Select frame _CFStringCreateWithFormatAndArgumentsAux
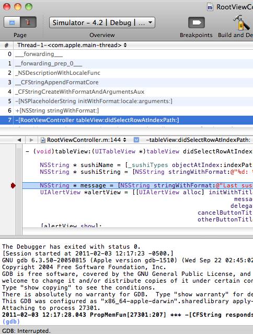Screen dimensions: 253x334 [x=126, y=92]
